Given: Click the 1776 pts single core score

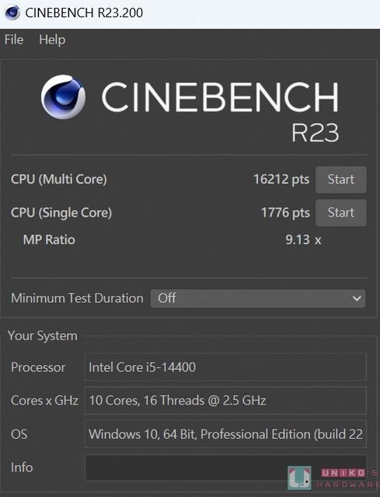Looking at the screenshot, I should [x=285, y=212].
